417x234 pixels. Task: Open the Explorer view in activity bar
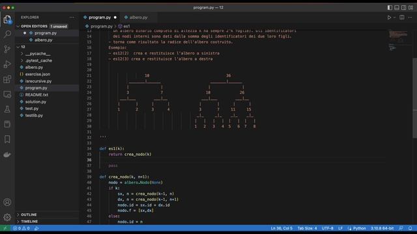coord(7,19)
